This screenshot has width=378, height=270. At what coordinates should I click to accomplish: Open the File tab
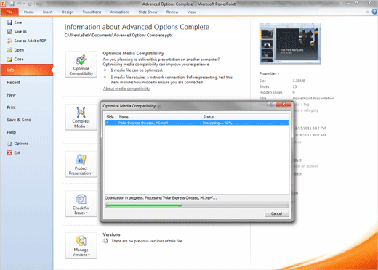pos(9,12)
